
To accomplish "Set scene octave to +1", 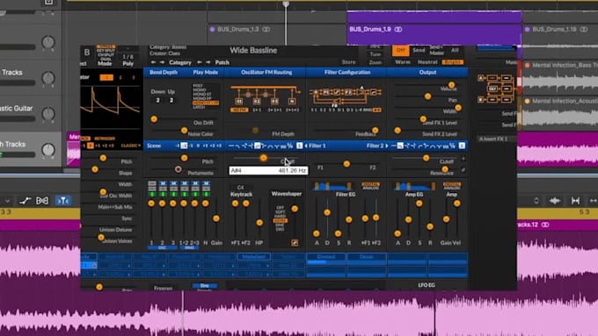I will [206, 146].
